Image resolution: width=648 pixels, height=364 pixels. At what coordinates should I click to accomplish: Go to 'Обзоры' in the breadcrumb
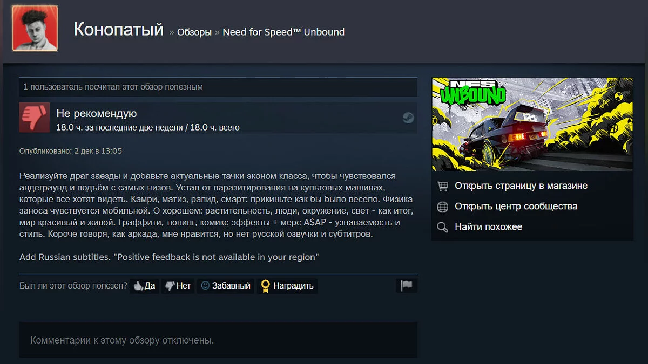tap(194, 32)
